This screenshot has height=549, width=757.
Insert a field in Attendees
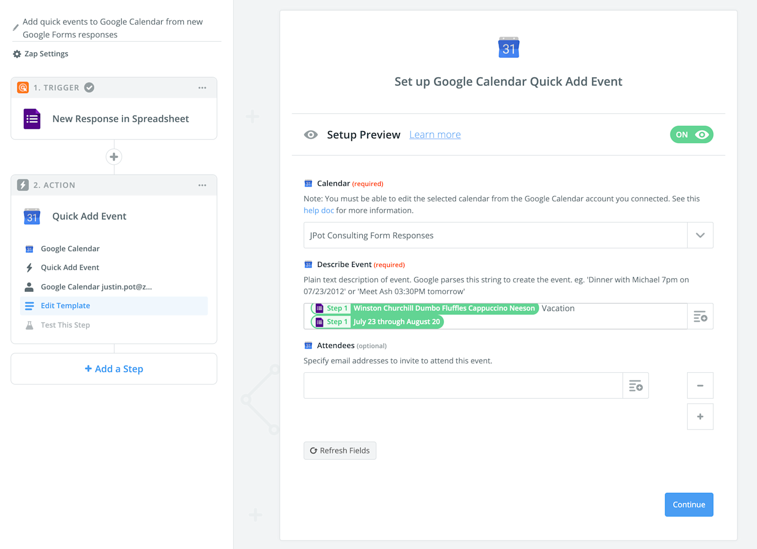coord(636,385)
